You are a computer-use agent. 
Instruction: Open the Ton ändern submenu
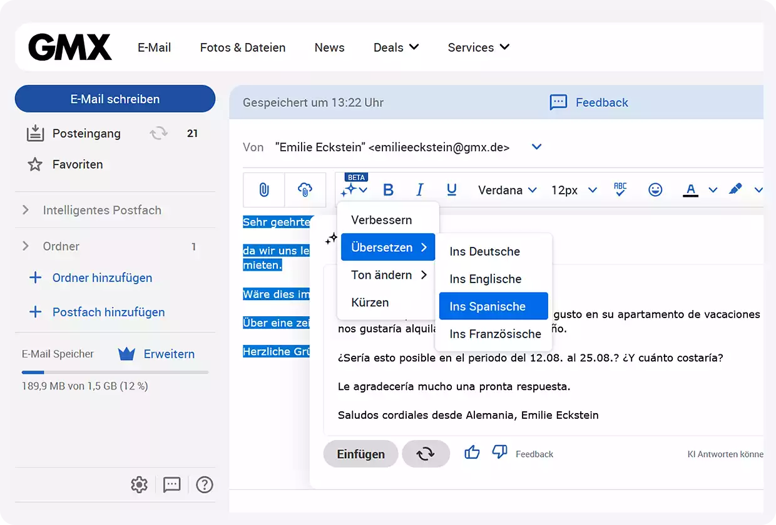click(388, 275)
